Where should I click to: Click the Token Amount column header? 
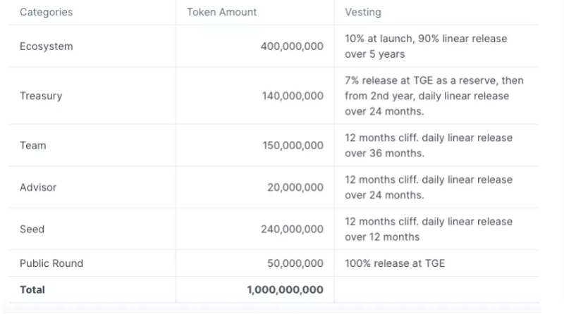(221, 12)
